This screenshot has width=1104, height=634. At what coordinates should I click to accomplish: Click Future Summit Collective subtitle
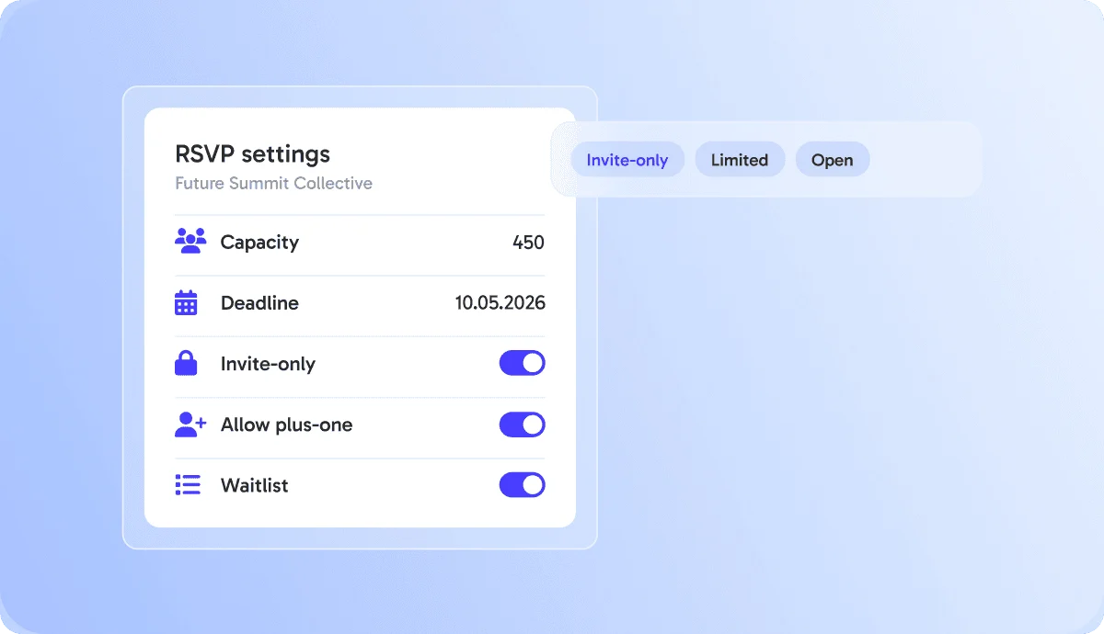coord(273,183)
